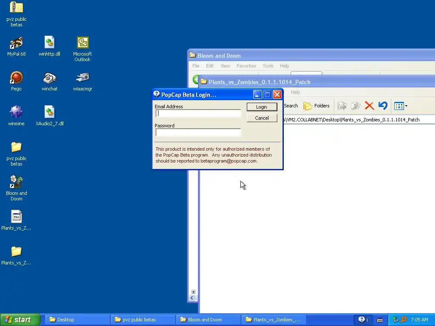This screenshot has width=435, height=326.
Task: Open Favorites menu in Bloom and Doom window
Action: coord(246,66)
